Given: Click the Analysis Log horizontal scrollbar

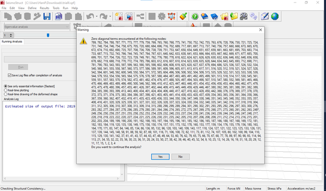Looking at the screenshot, I should [x=61, y=178].
